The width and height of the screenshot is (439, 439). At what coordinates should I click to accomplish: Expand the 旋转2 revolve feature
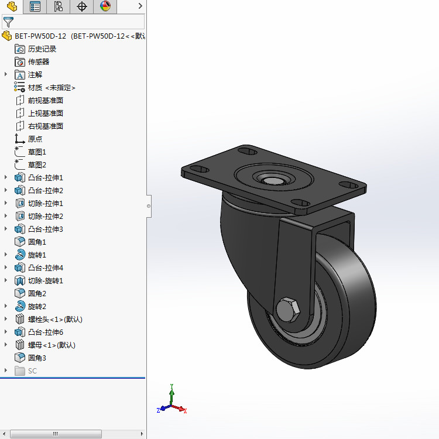click(6, 306)
